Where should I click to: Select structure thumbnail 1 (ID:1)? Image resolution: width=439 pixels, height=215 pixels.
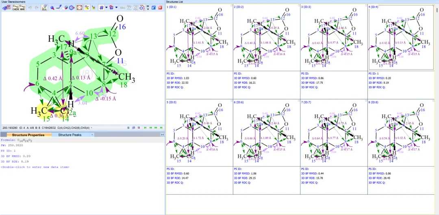[x=200, y=37]
